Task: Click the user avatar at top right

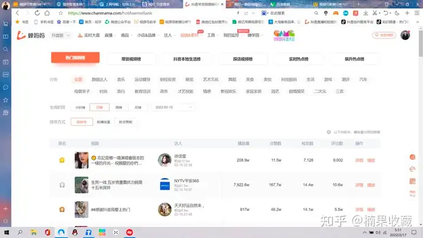Action: [x=405, y=35]
